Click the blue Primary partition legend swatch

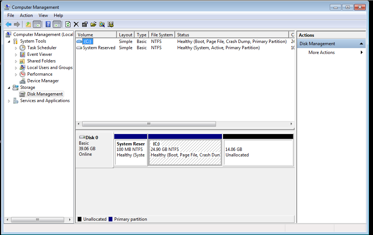coord(110,219)
